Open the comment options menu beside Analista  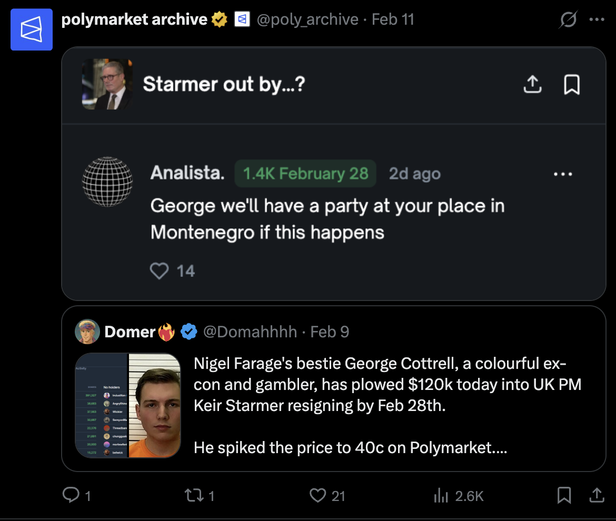[x=563, y=174]
